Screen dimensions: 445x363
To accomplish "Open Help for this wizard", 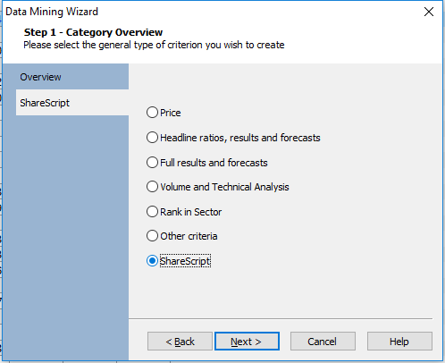I will point(399,342).
